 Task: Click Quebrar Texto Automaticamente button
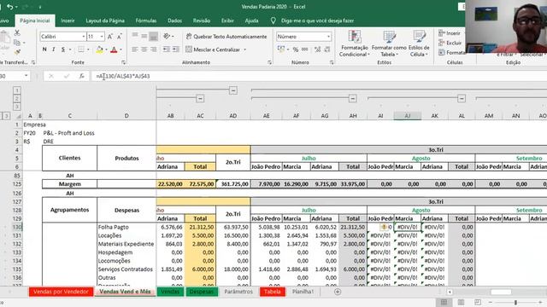pos(226,36)
